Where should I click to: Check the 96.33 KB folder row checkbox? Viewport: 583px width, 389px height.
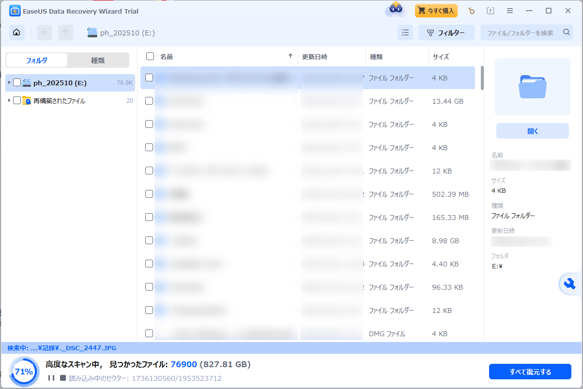(149, 287)
